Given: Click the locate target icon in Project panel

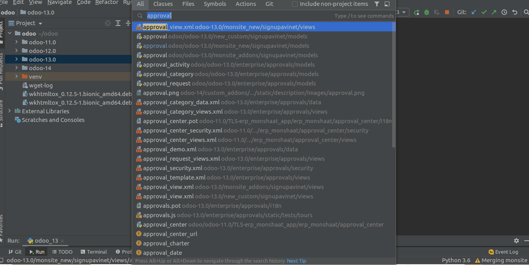Looking at the screenshot, I should [108, 23].
